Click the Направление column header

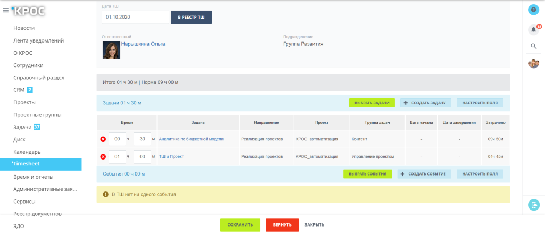pyautogui.click(x=267, y=123)
